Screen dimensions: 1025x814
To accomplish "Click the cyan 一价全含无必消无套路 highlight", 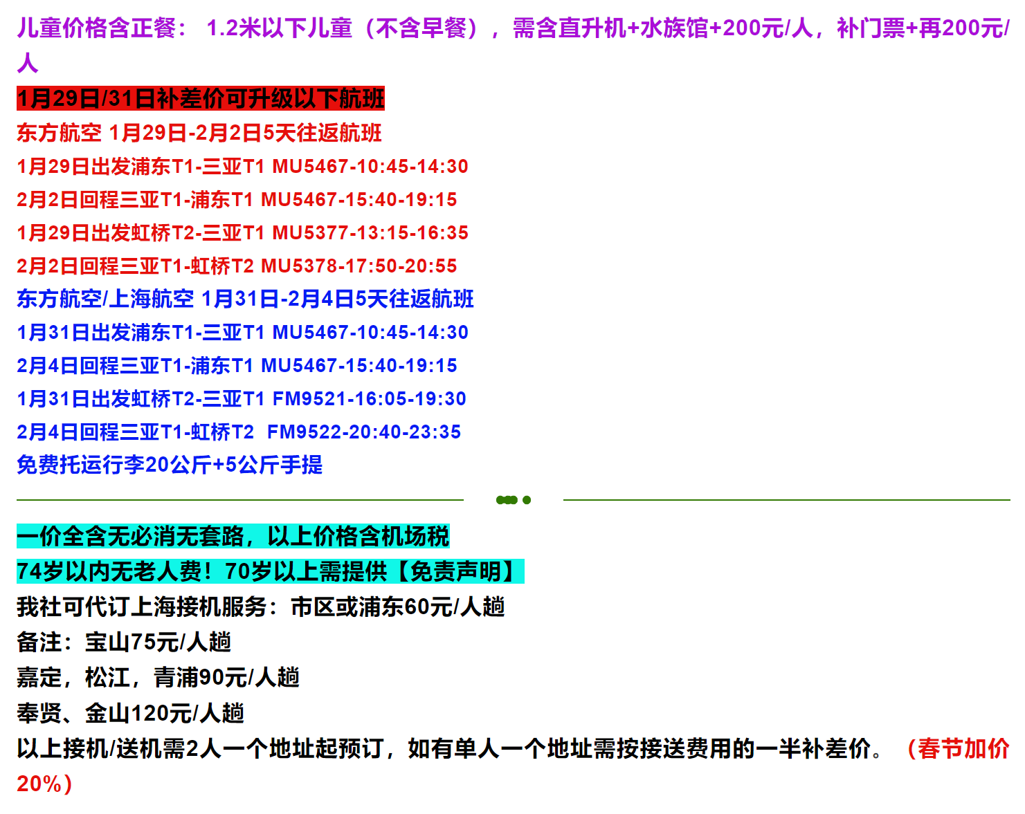I will point(233,536).
